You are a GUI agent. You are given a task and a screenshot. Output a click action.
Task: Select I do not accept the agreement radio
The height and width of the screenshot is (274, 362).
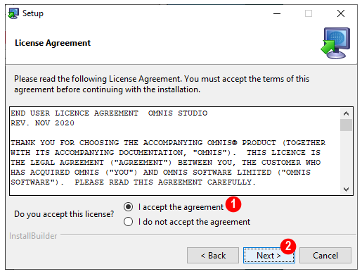coord(128,222)
